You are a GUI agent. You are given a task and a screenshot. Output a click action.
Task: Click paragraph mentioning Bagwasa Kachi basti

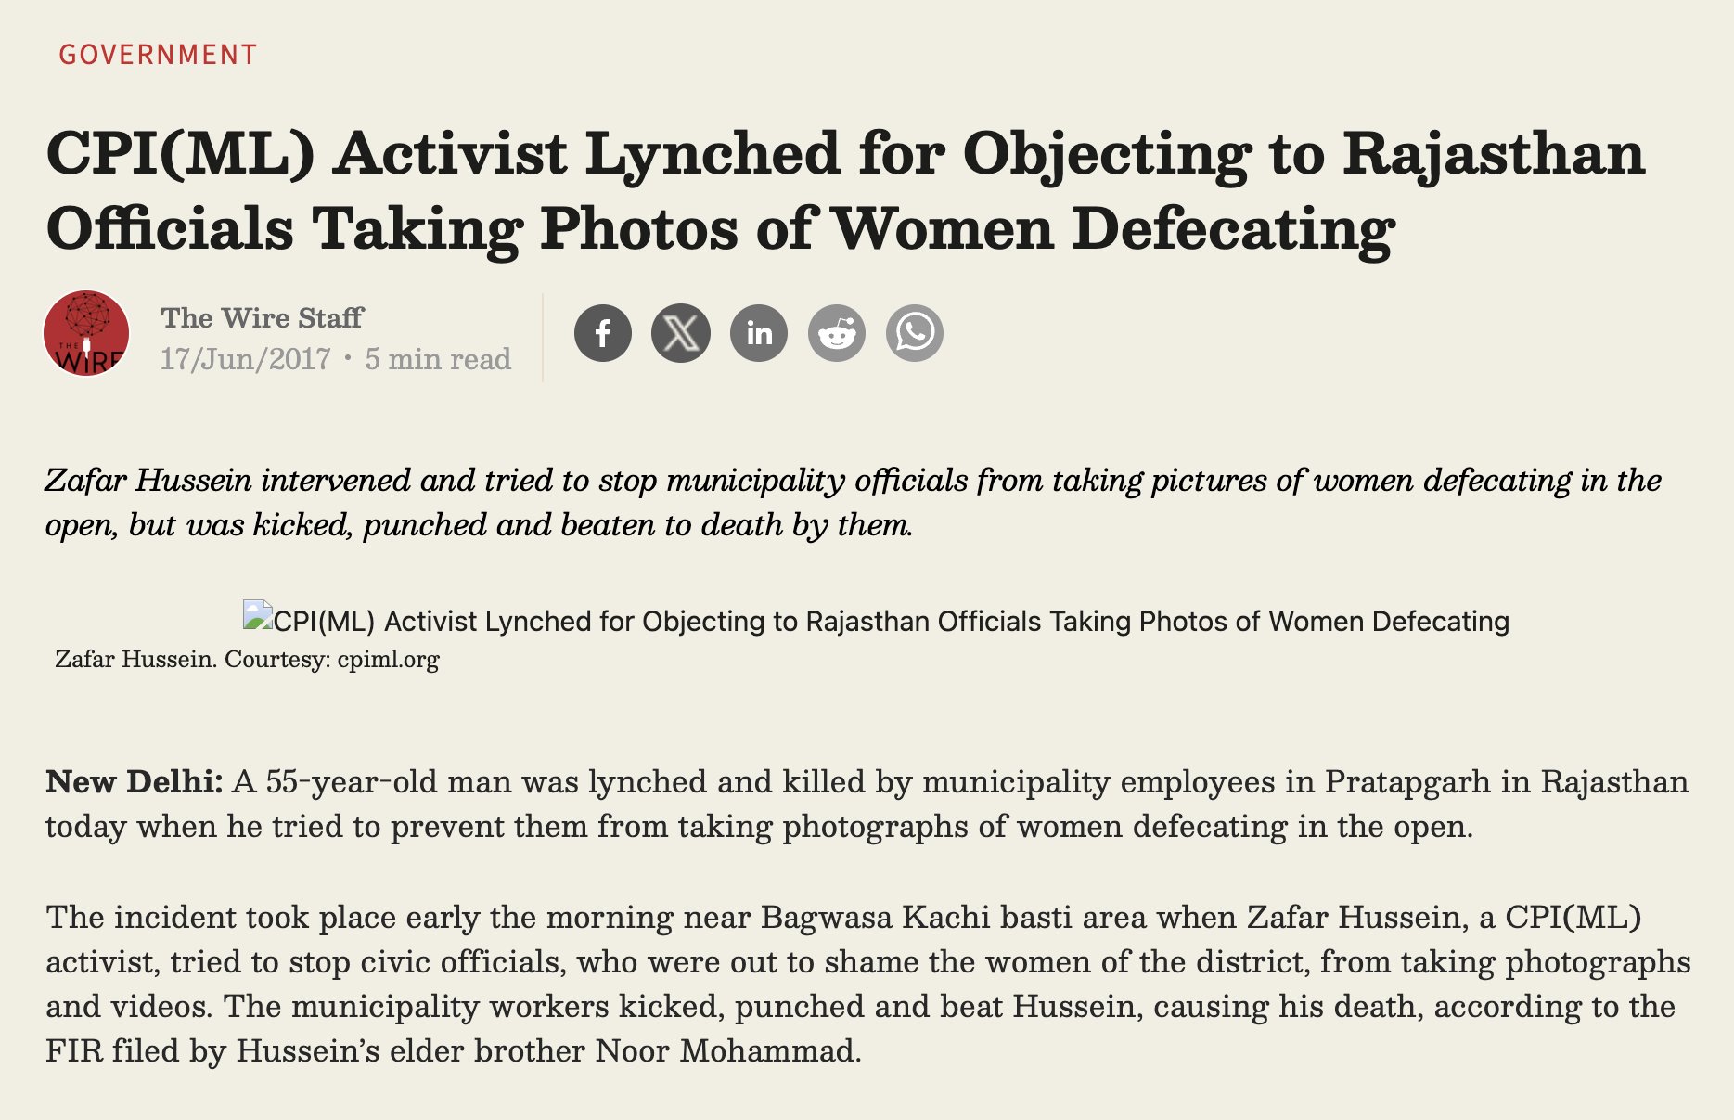(867, 984)
